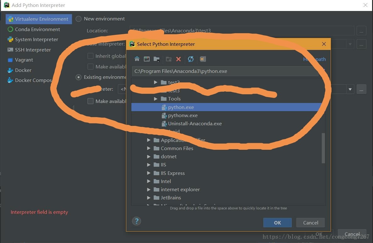Expand the Tools folder
This screenshot has height=243, width=373.
coord(156,99)
